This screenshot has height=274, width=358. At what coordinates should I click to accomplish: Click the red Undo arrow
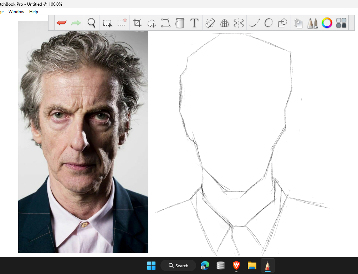tap(61, 23)
